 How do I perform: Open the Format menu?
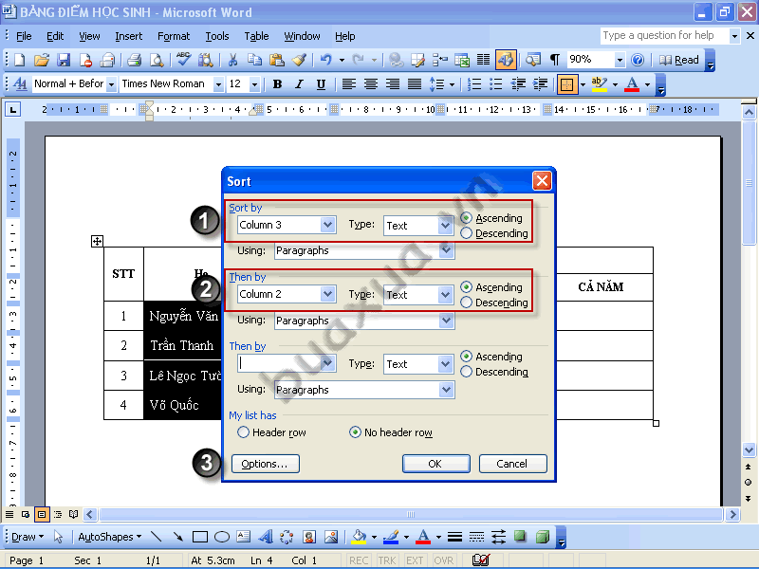[x=174, y=36]
